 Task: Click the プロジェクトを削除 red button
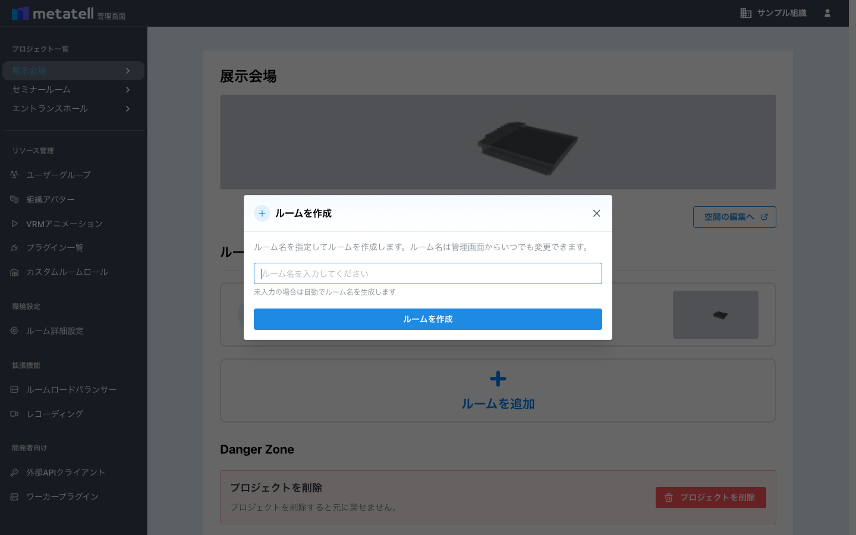pos(711,498)
